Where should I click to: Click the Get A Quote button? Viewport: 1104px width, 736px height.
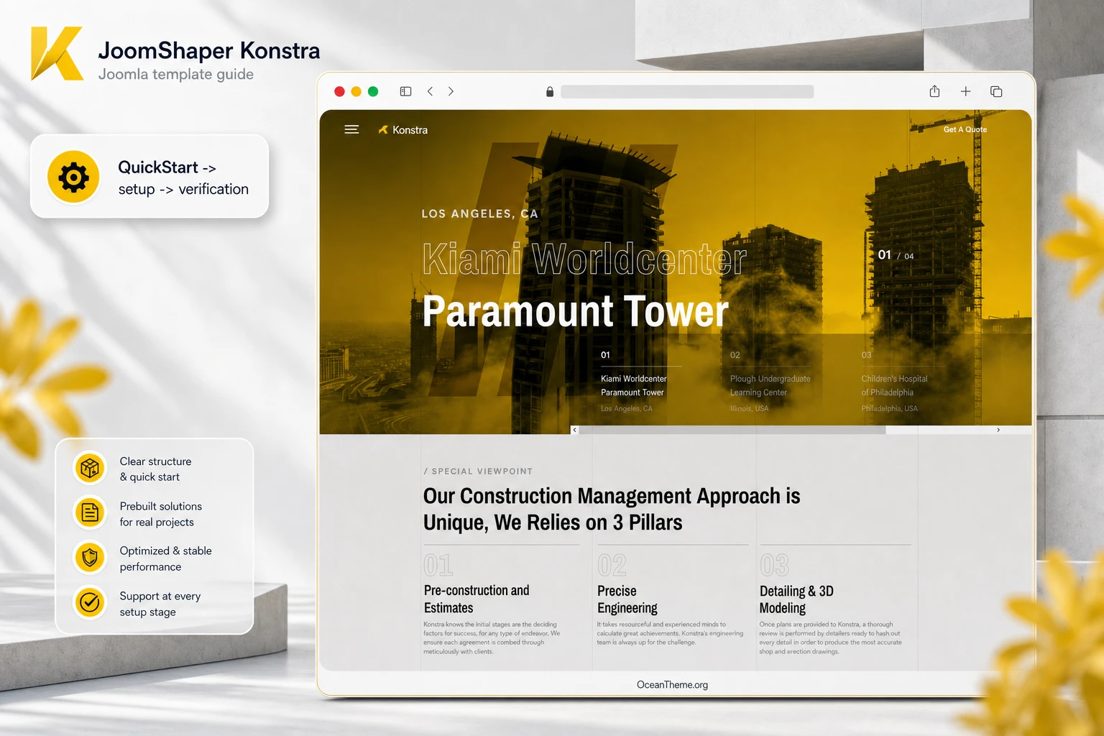pyautogui.click(x=965, y=129)
